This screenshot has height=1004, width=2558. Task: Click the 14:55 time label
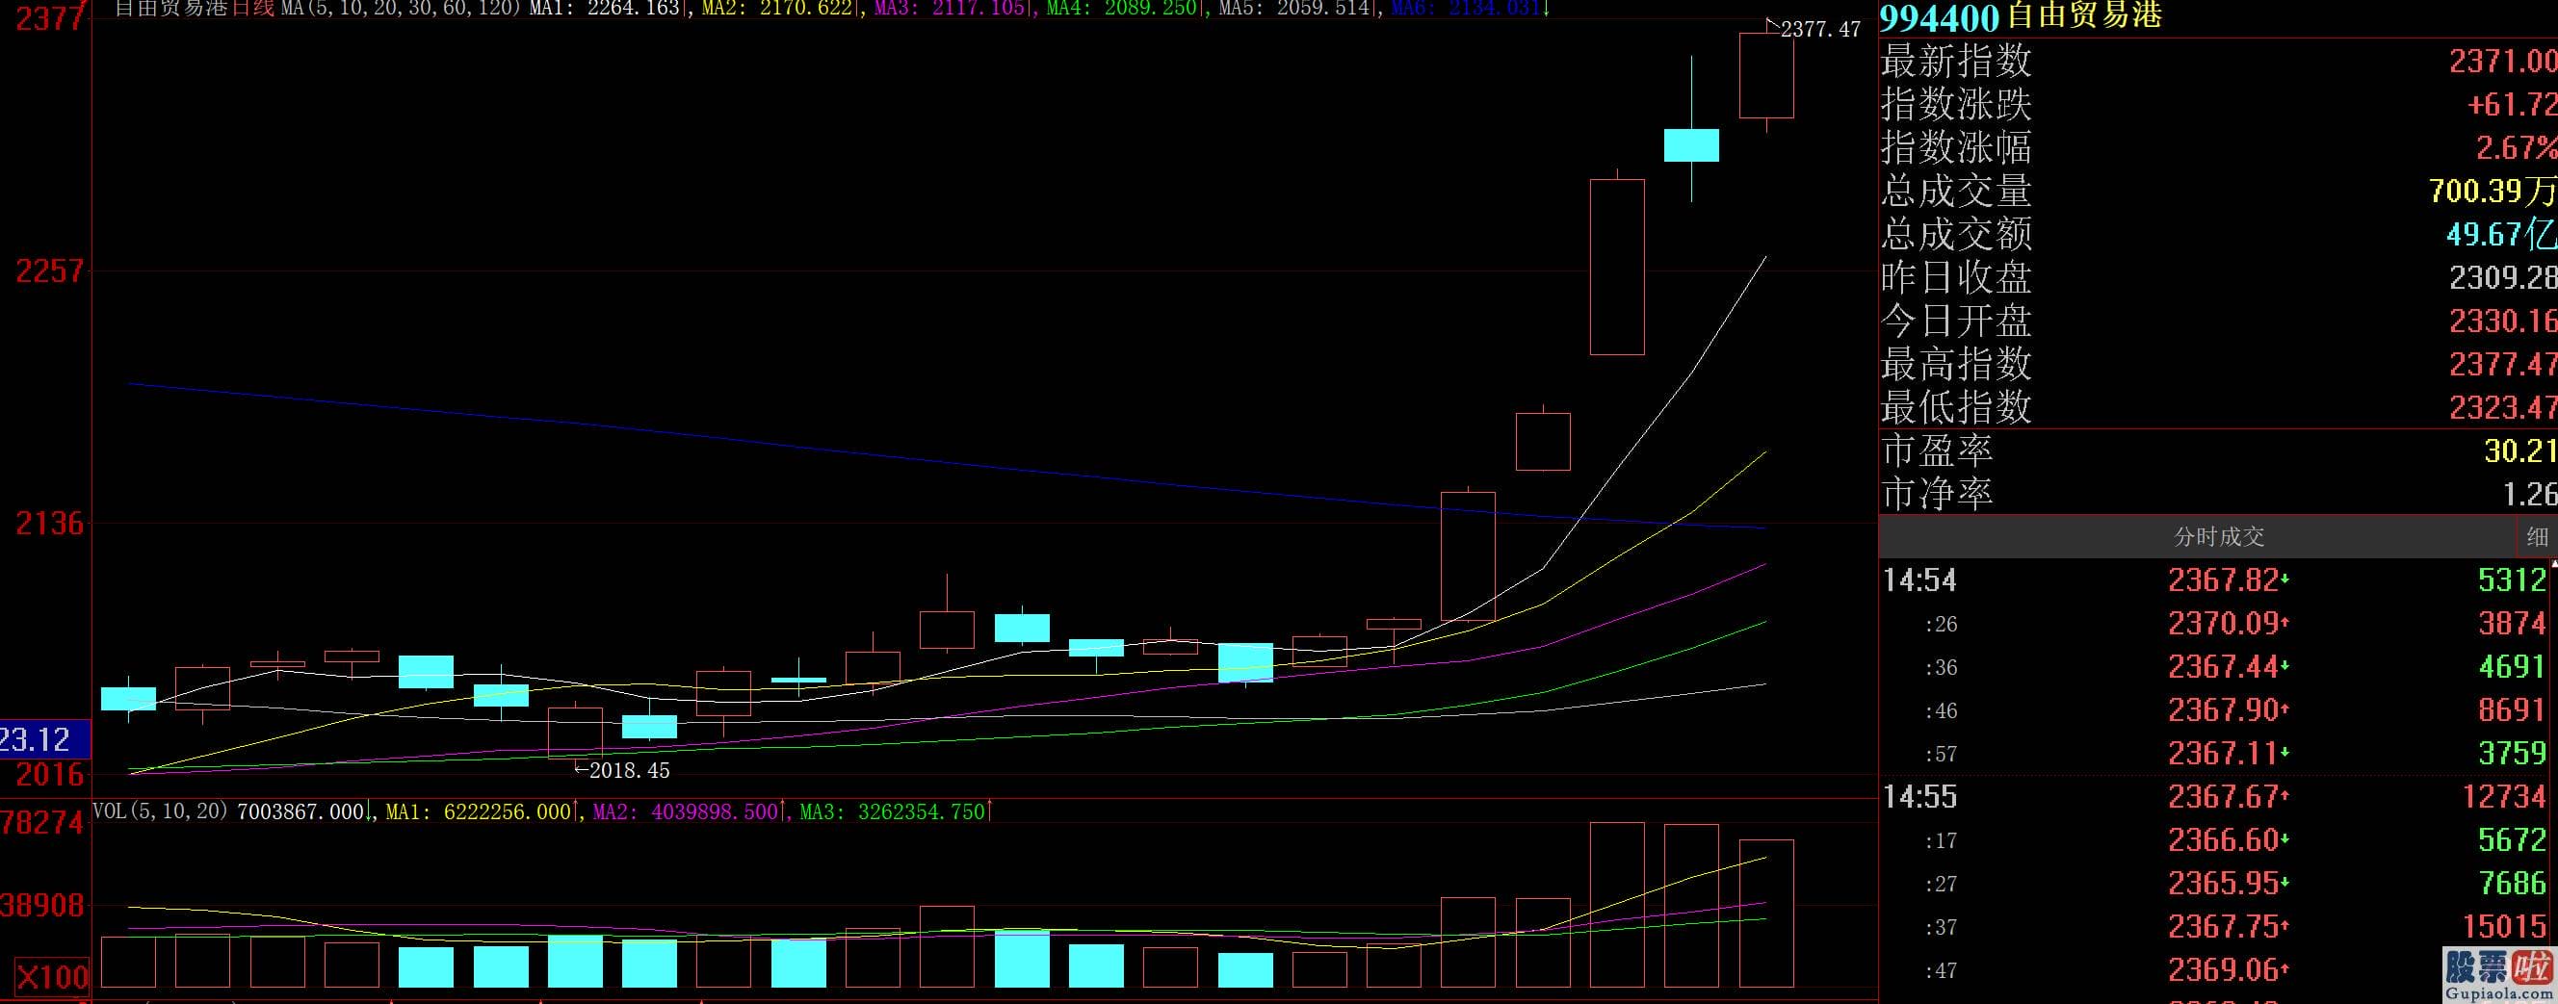(1919, 797)
